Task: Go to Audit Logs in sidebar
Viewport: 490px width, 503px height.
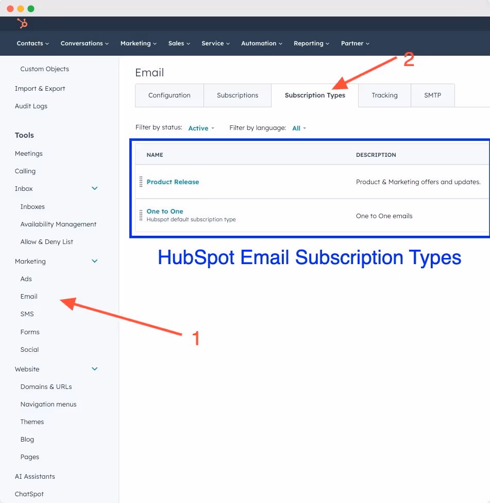Action: 31,106
